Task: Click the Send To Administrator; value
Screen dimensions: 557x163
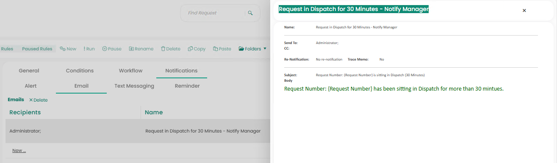Action: [x=327, y=43]
